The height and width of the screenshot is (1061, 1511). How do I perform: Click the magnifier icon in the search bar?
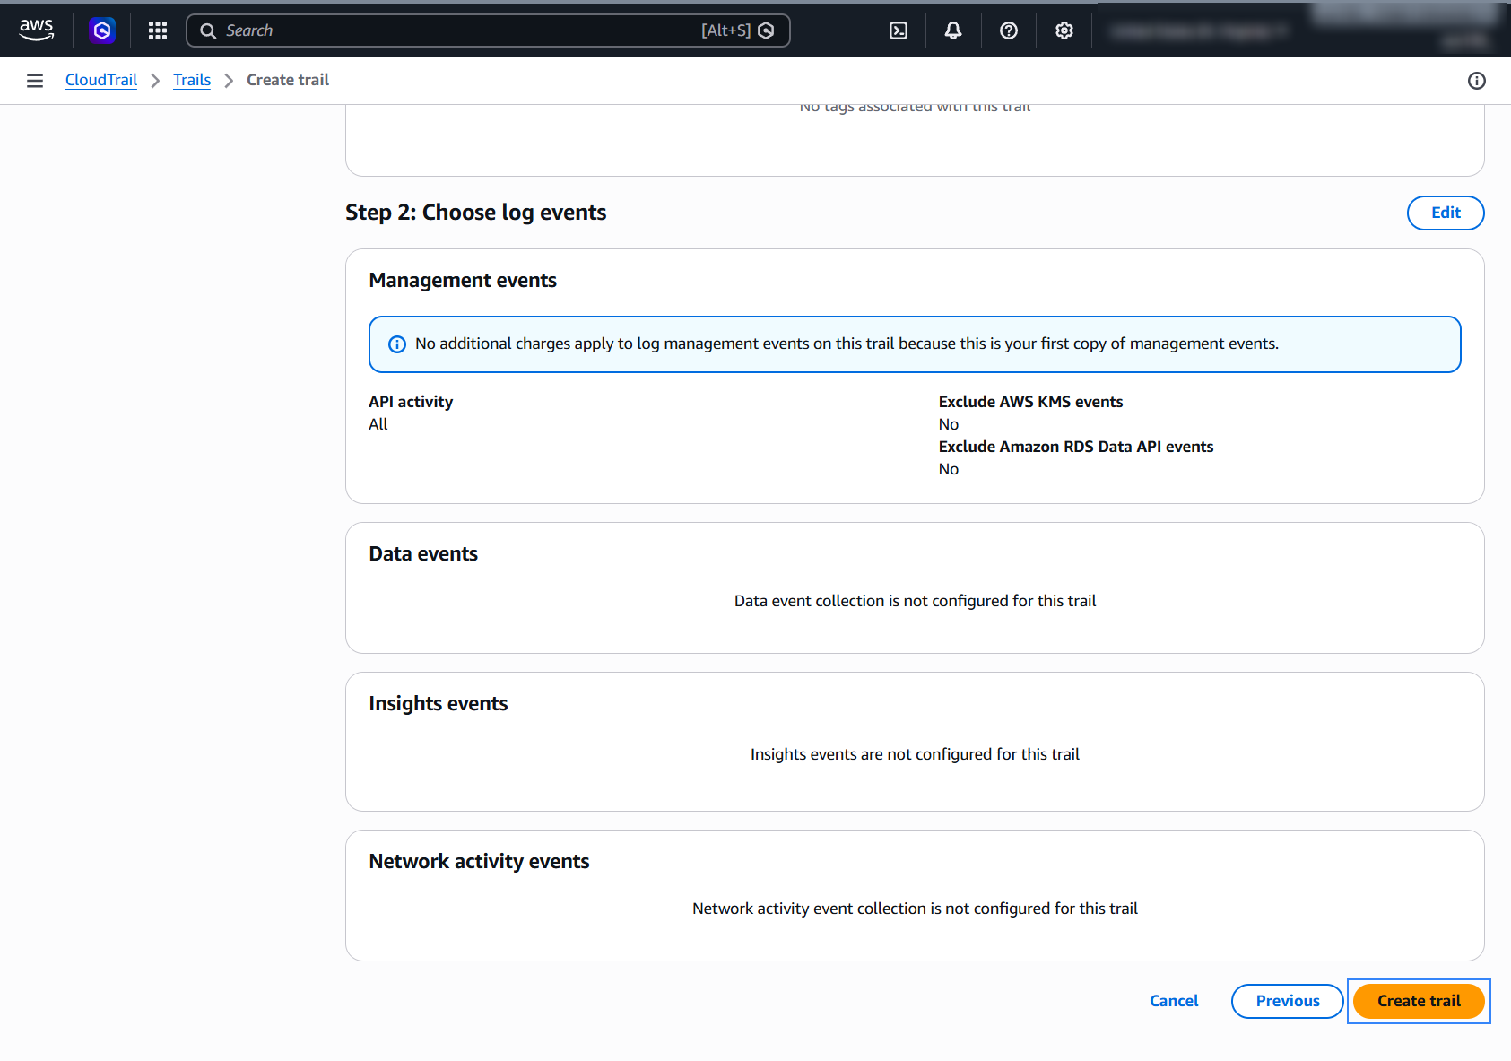coord(208,30)
